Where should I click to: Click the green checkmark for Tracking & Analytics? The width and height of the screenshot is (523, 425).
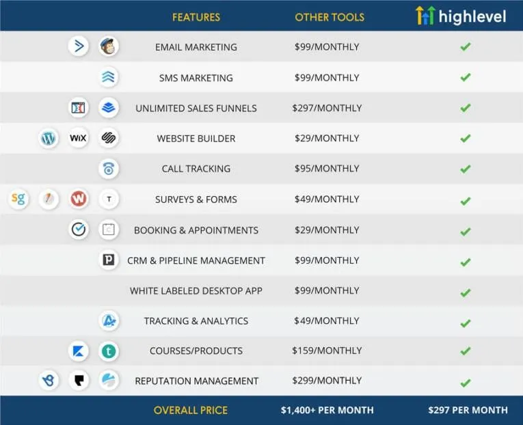(466, 323)
